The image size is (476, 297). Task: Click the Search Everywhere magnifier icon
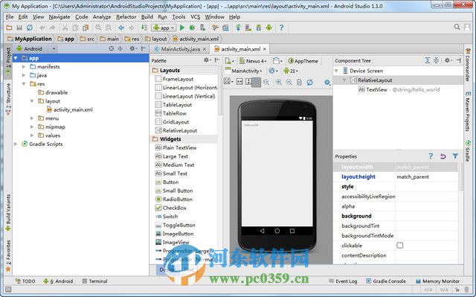(457, 28)
